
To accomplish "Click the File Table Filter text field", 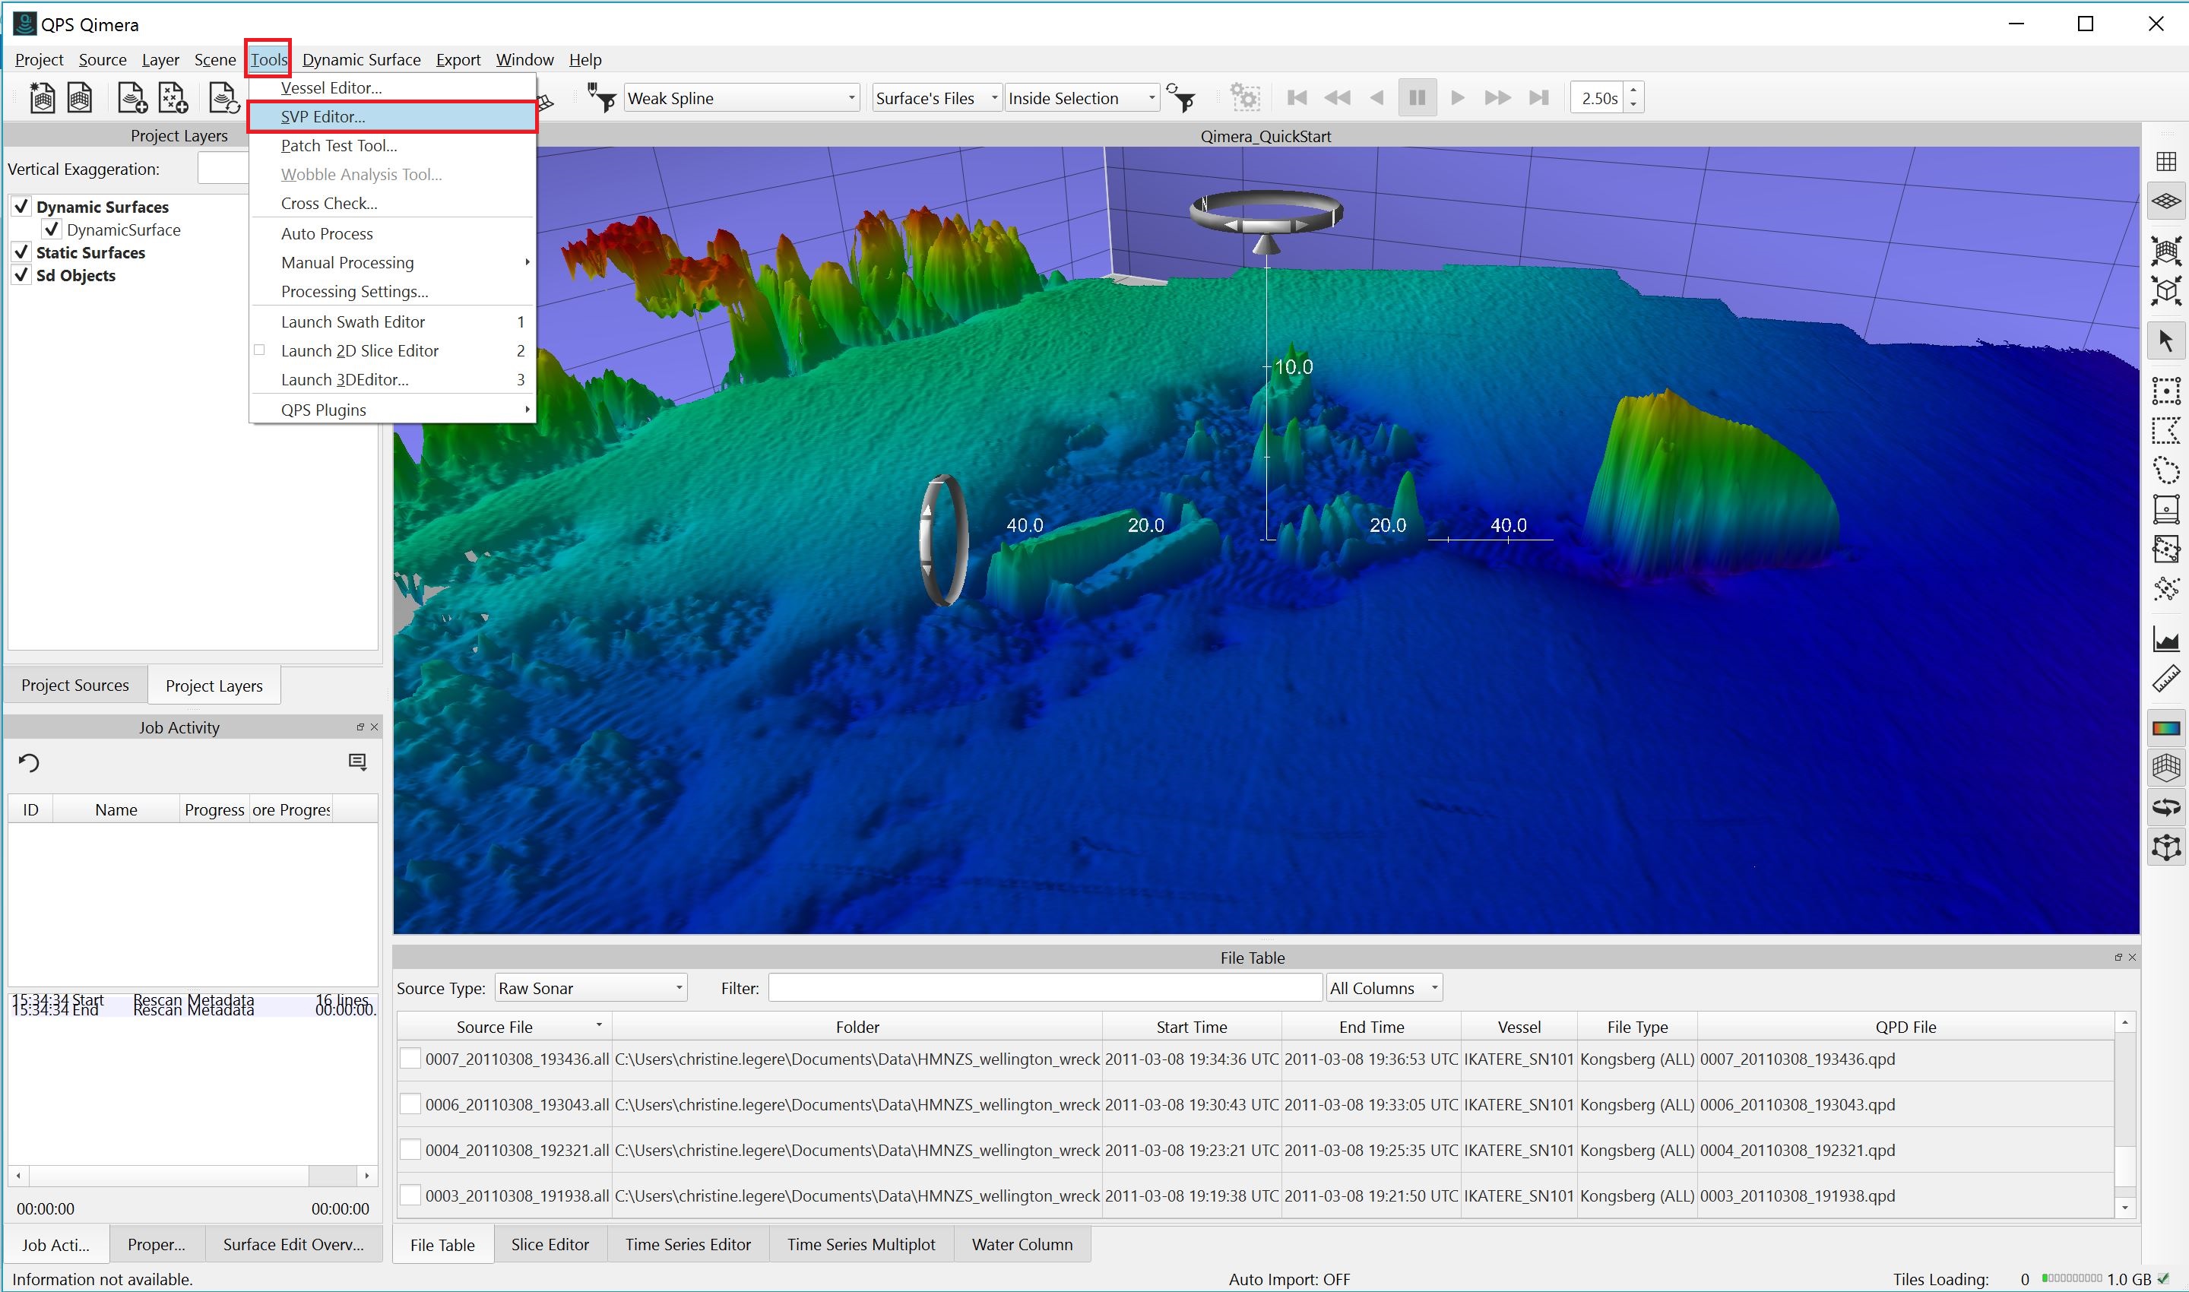I will (x=1044, y=988).
